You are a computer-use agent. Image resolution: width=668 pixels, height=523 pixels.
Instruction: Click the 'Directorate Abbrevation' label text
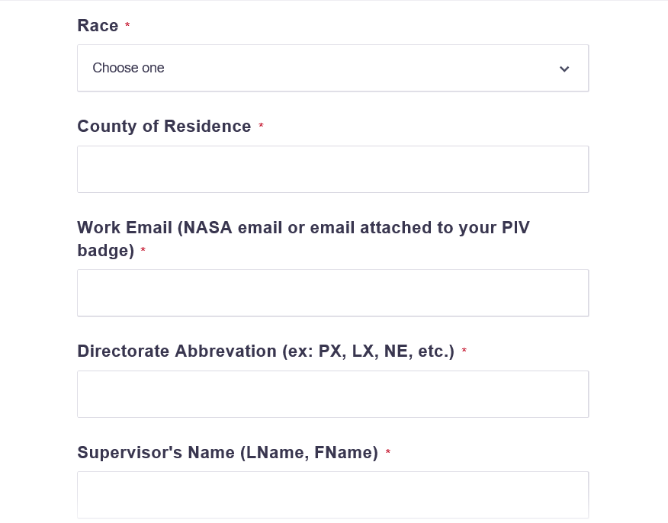click(176, 351)
